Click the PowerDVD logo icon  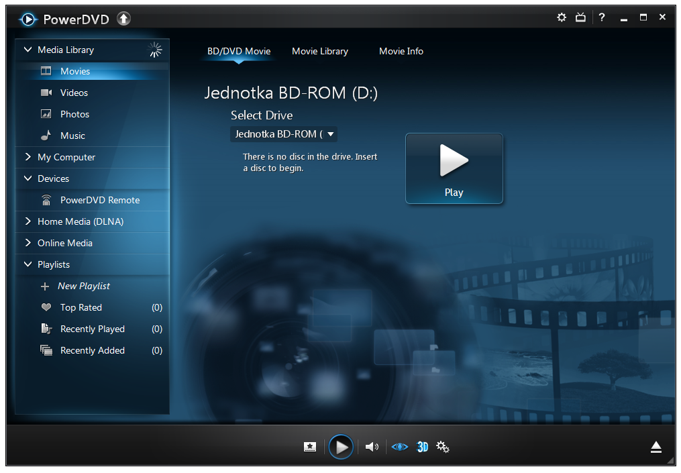coord(28,19)
